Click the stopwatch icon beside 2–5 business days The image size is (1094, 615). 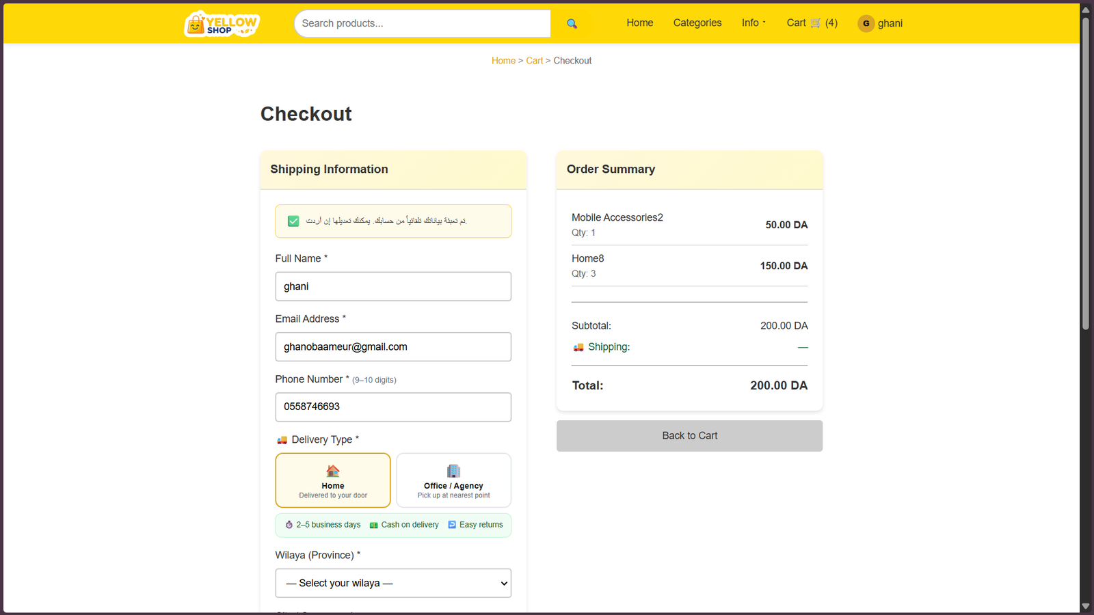pyautogui.click(x=289, y=525)
